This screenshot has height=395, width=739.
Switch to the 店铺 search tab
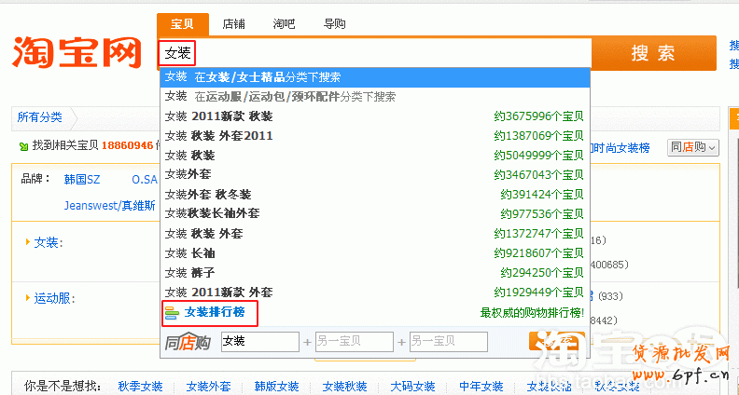pyautogui.click(x=233, y=24)
